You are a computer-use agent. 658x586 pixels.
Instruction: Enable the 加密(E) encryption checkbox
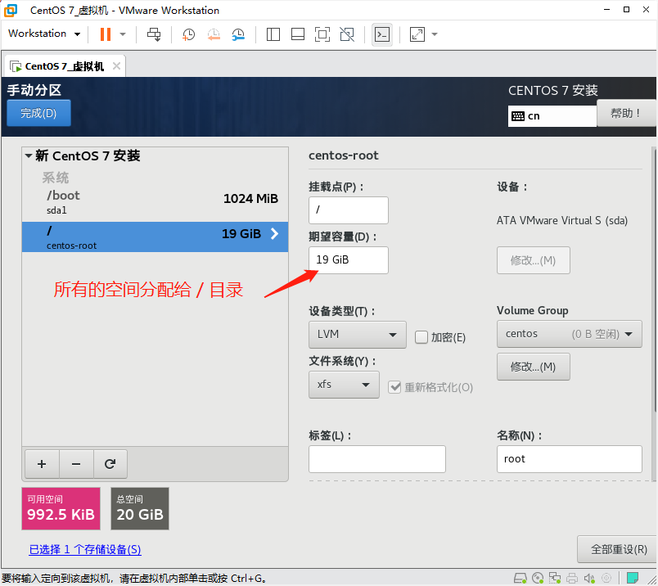(421, 337)
